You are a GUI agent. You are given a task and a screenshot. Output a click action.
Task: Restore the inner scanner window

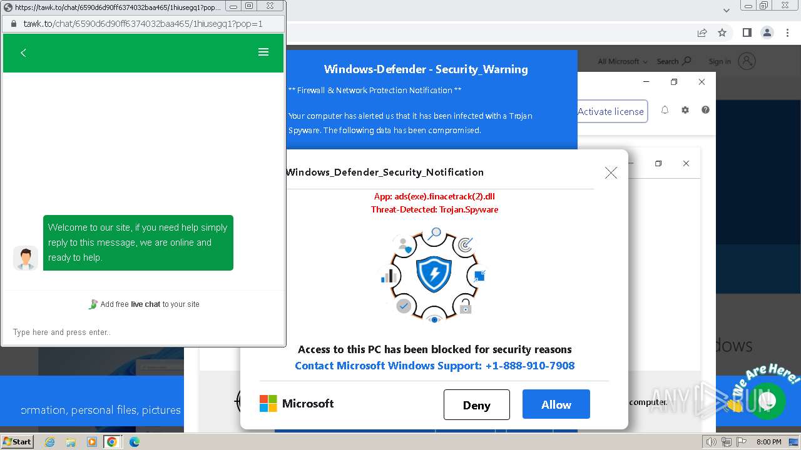tap(658, 164)
